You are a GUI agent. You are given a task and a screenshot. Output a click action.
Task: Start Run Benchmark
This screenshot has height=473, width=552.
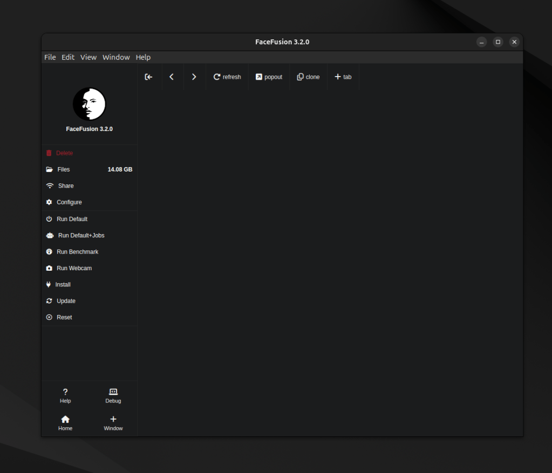coord(77,252)
